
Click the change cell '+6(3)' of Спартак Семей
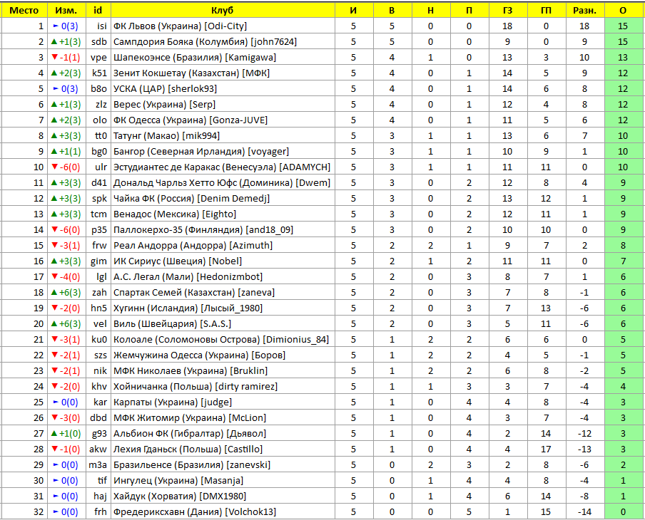click(66, 293)
